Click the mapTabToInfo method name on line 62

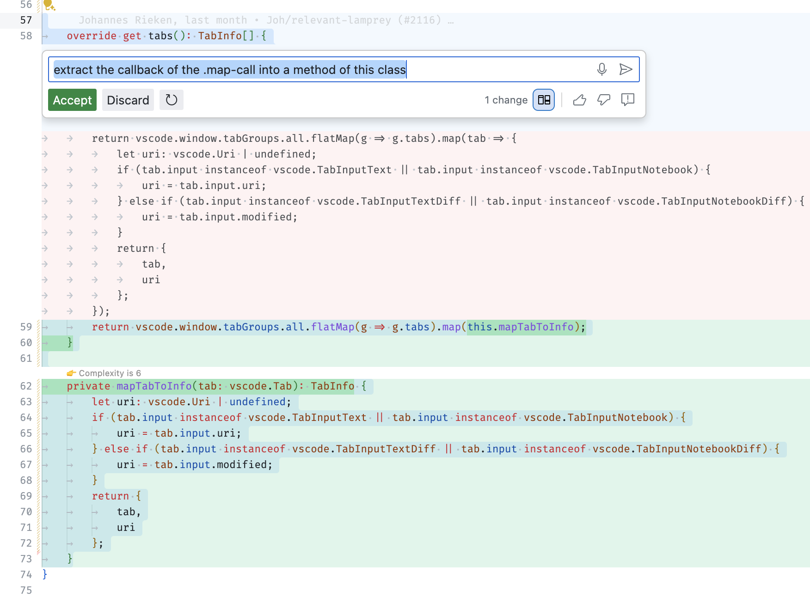coord(155,386)
